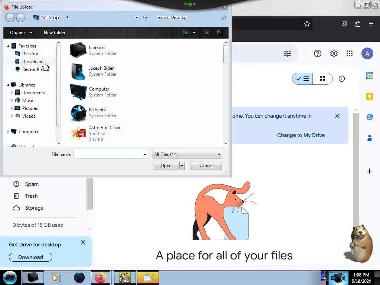Viewport: 380px width, 285px height.
Task: Open Google Calendar side panel icon
Action: 369,76
